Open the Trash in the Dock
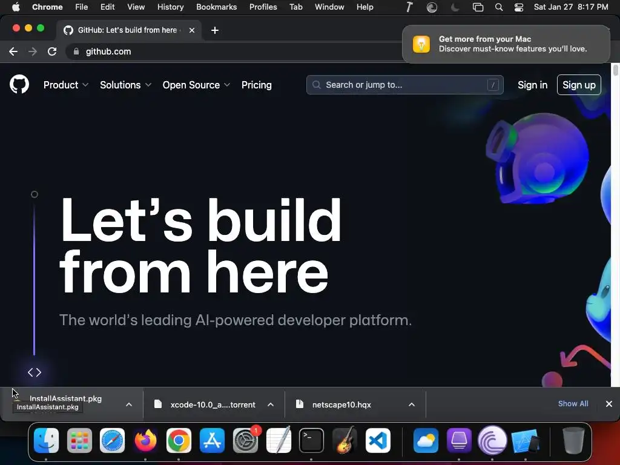The width and height of the screenshot is (620, 465). [573, 440]
